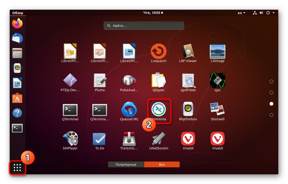Launch Qlipper clipboard app

tap(159, 82)
